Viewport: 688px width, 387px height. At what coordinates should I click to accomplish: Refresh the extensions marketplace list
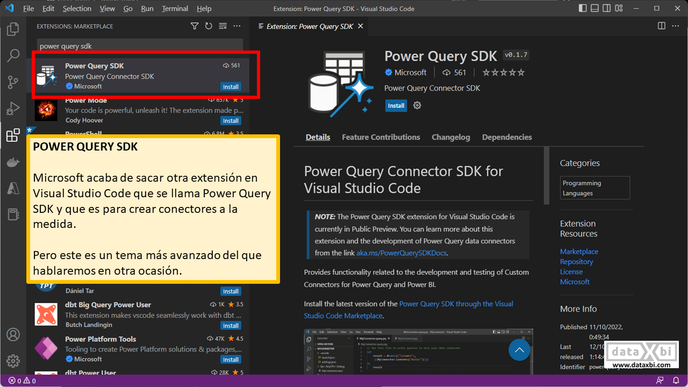click(x=209, y=26)
